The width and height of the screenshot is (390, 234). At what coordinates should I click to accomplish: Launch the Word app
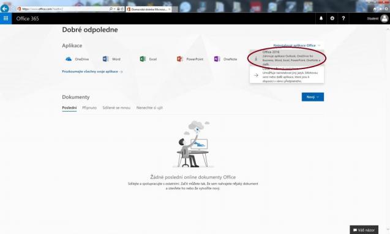(111, 59)
